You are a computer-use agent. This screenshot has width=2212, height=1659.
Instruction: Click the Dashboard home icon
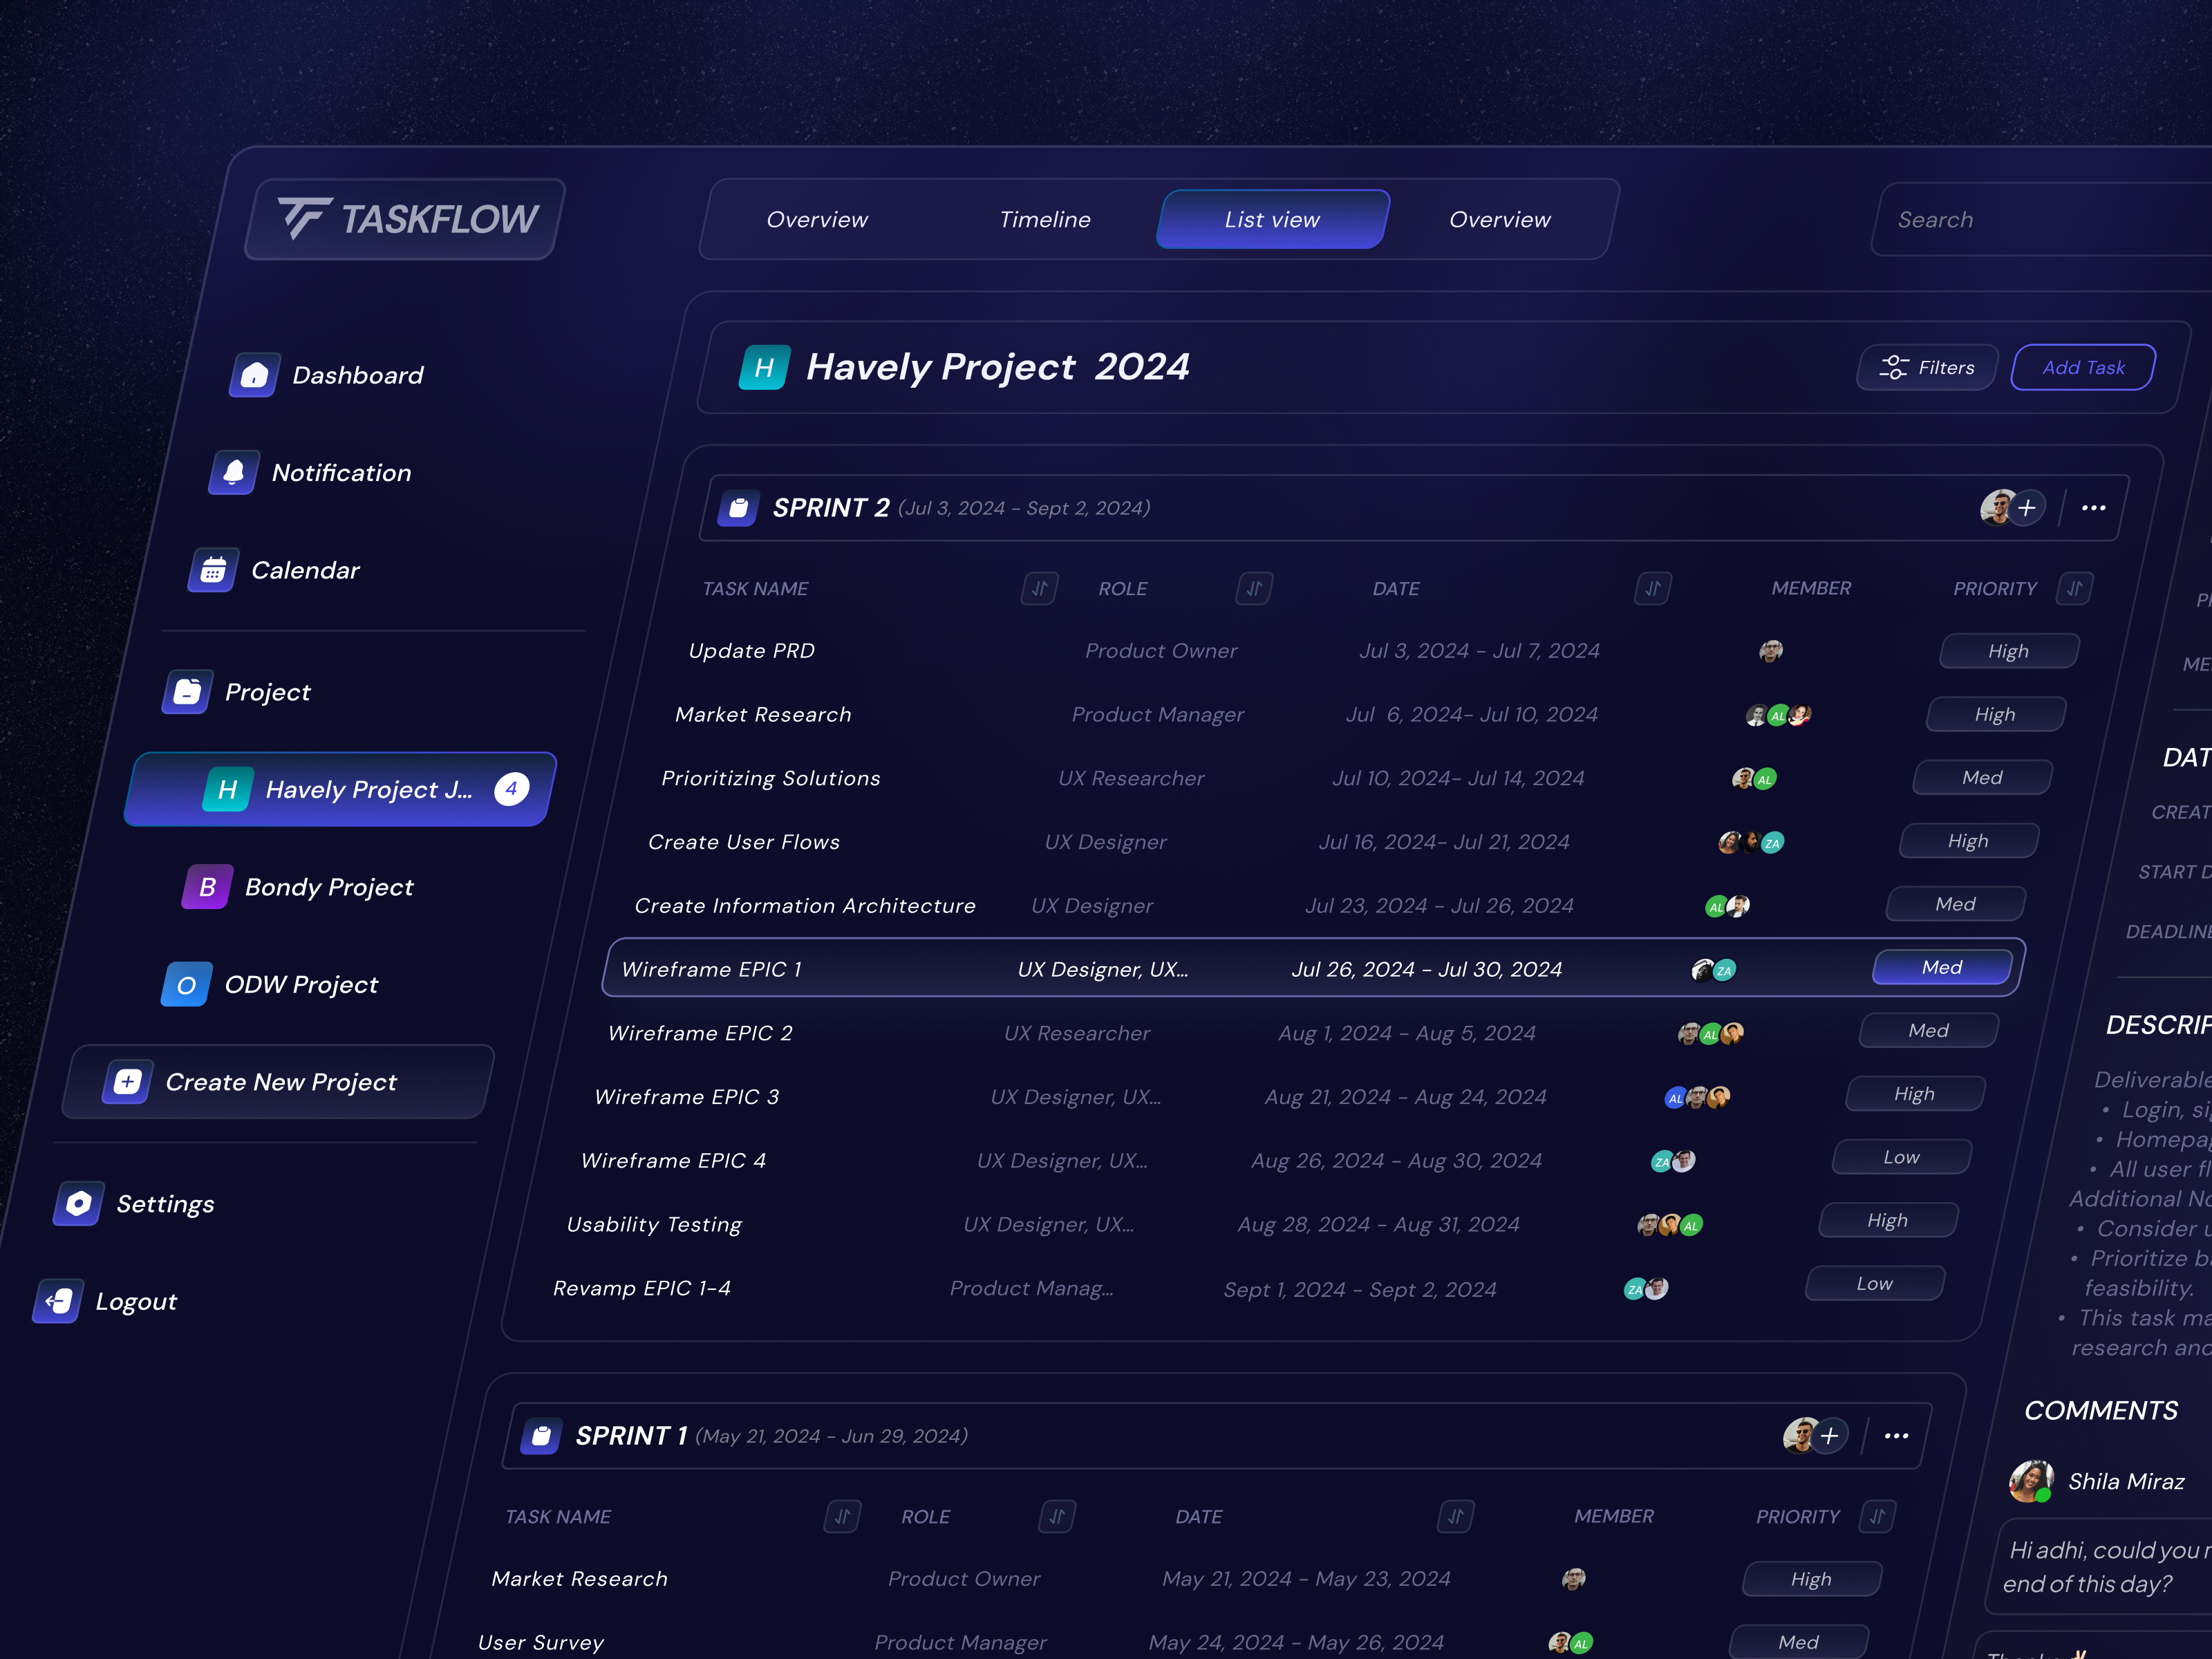point(255,375)
